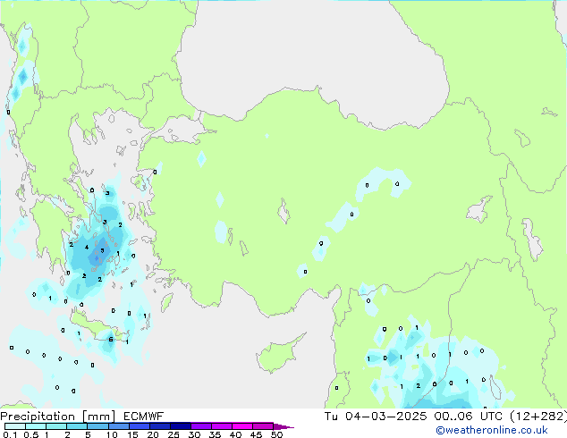Pick the 0.5–1 mm legend swatch
The image size is (567, 438).
[x=36, y=426]
